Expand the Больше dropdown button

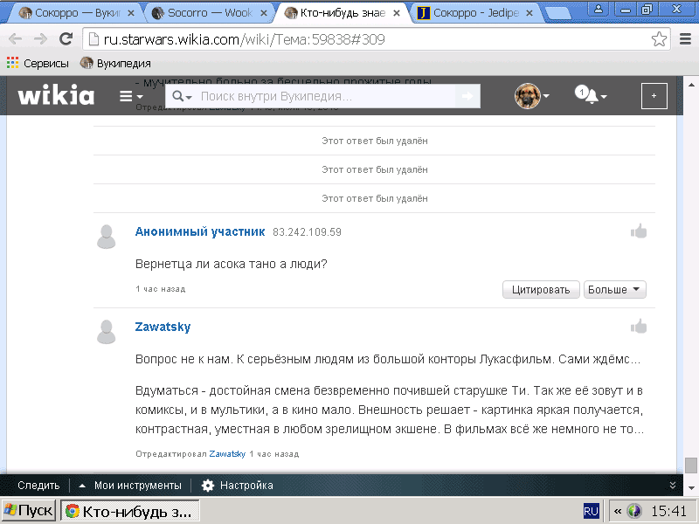point(615,290)
